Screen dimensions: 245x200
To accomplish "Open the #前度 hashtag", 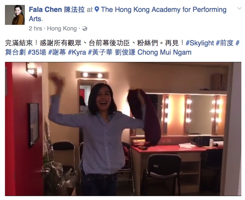I will (224, 43).
